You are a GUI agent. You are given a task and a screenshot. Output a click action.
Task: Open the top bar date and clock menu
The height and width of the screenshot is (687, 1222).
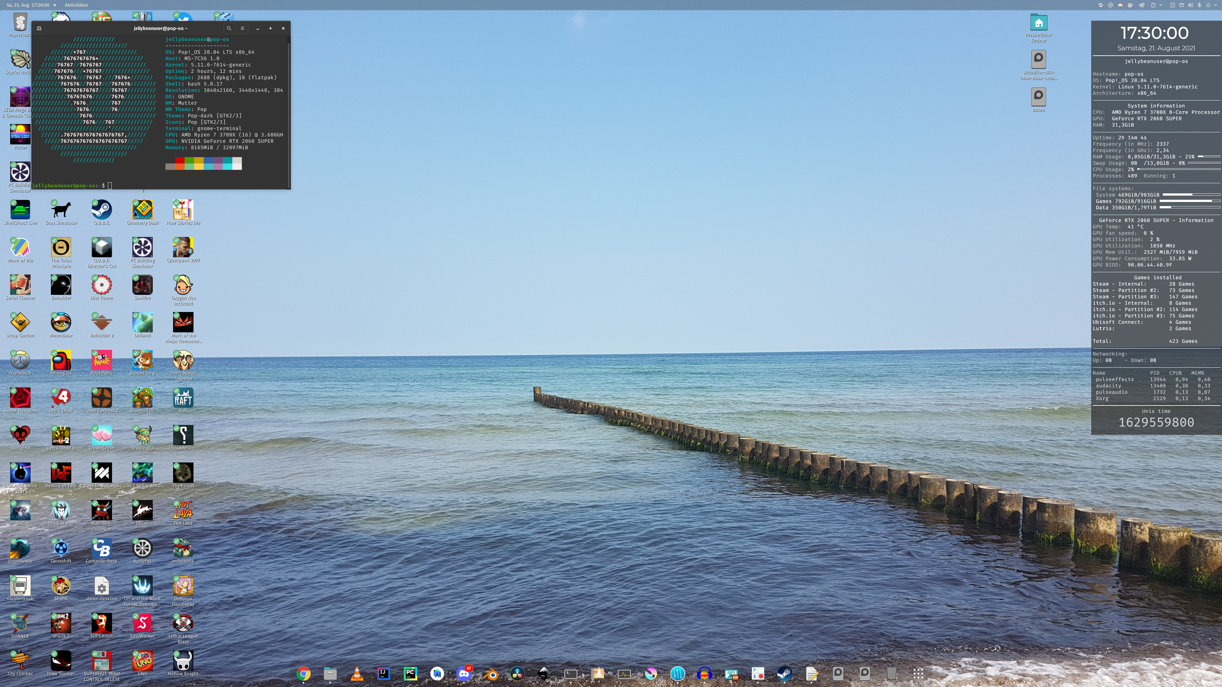coord(28,5)
